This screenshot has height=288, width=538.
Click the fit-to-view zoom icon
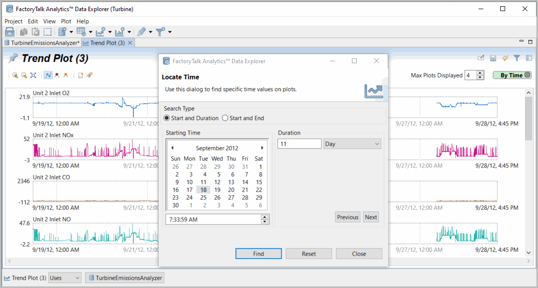point(33,75)
